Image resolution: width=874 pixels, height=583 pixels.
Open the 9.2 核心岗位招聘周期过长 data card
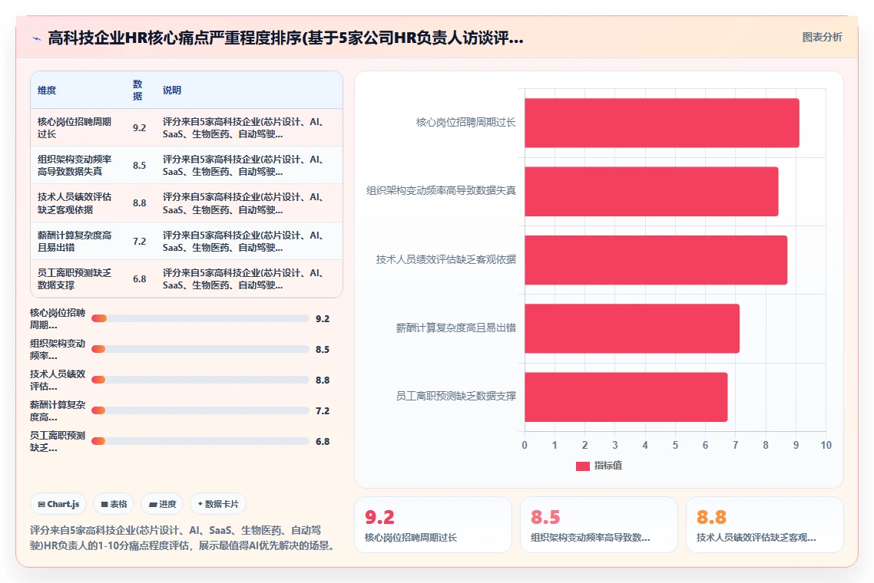433,525
